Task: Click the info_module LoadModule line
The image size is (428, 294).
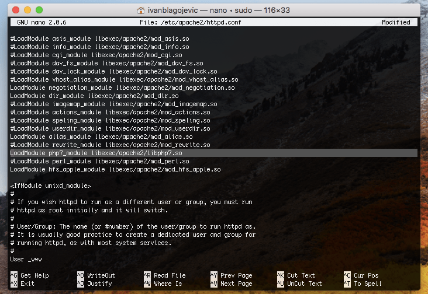Action: click(x=99, y=47)
